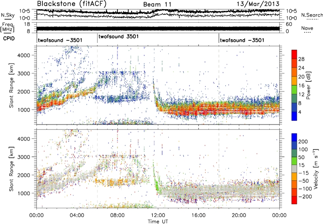The width and height of the screenshot is (323, 224).
Task: Click the "4000" range tick of power panel
Action: tap(23, 55)
